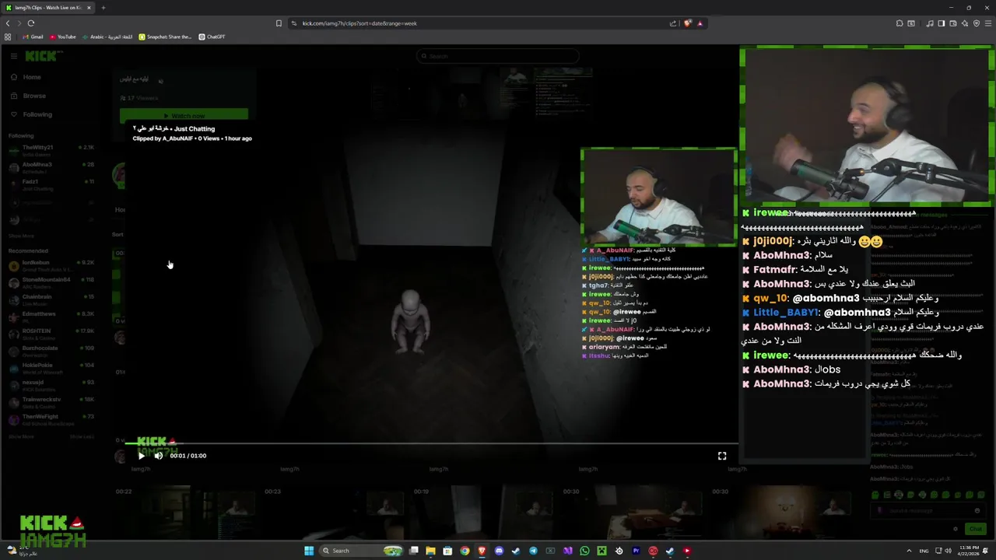Open Edmatthews recommended channel
Screen dimensions: 996x560
[51, 317]
